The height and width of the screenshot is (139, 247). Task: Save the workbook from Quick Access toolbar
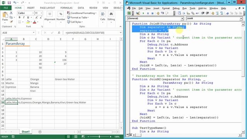9,3
